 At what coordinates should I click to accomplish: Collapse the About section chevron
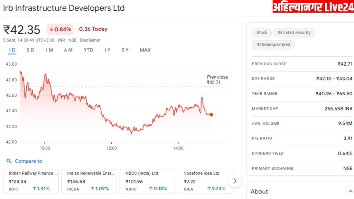pos(350,191)
